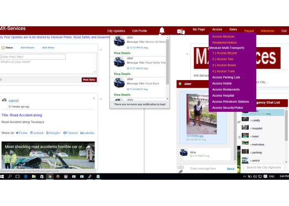Screen dimensions: 289x206
Task: Share the post on Google+
Action: (x=53, y=133)
